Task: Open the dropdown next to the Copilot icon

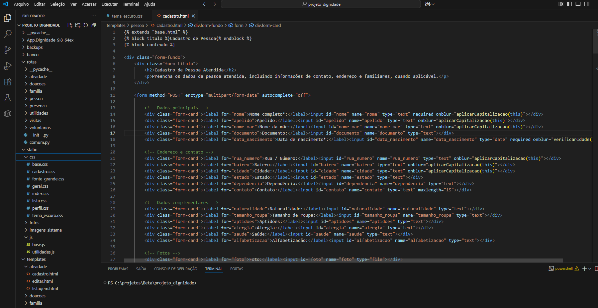Action: point(433,4)
